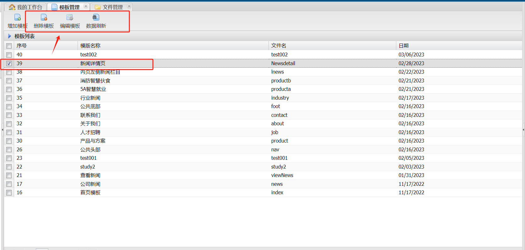Click the folder icon on 文件管理 tab
The image size is (525, 250).
coord(98,7)
